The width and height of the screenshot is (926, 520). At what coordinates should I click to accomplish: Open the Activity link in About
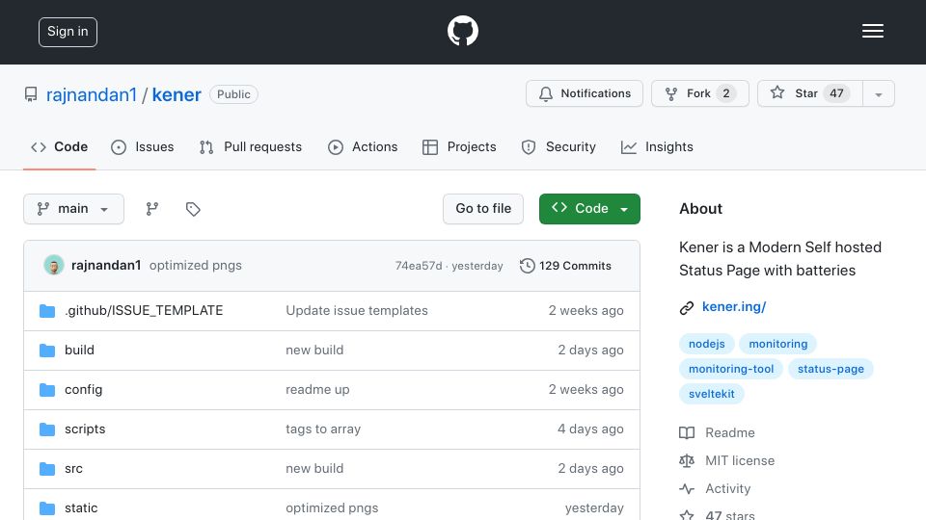728,489
